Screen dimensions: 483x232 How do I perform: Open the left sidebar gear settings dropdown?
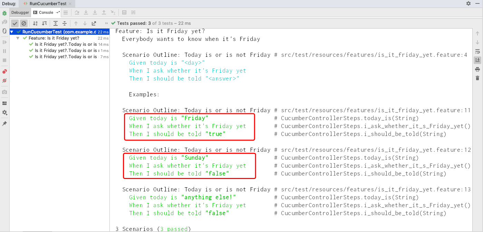coord(4,113)
